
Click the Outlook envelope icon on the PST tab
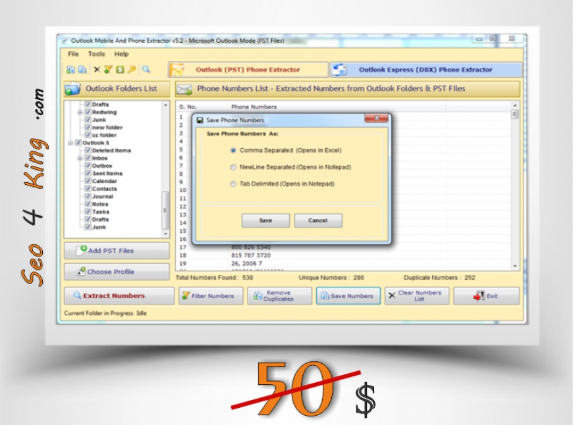point(178,70)
